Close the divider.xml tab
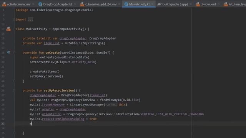Viewport: 246px width, 138px height. (x=219, y=4)
